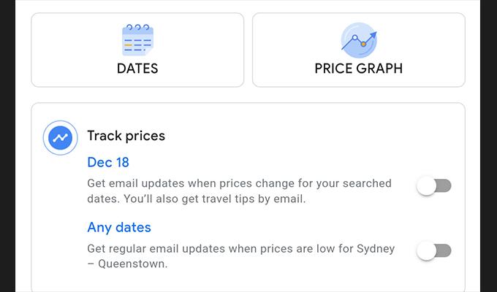Click grey track of Any dates switch
The image size is (497, 292).
click(x=444, y=251)
